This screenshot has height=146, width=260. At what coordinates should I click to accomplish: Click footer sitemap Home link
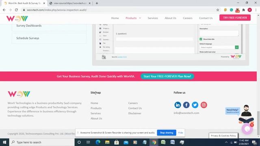coord(94,103)
